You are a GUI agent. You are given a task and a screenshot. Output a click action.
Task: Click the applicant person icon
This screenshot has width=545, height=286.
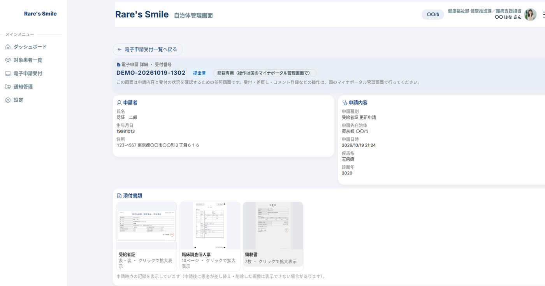120,103
